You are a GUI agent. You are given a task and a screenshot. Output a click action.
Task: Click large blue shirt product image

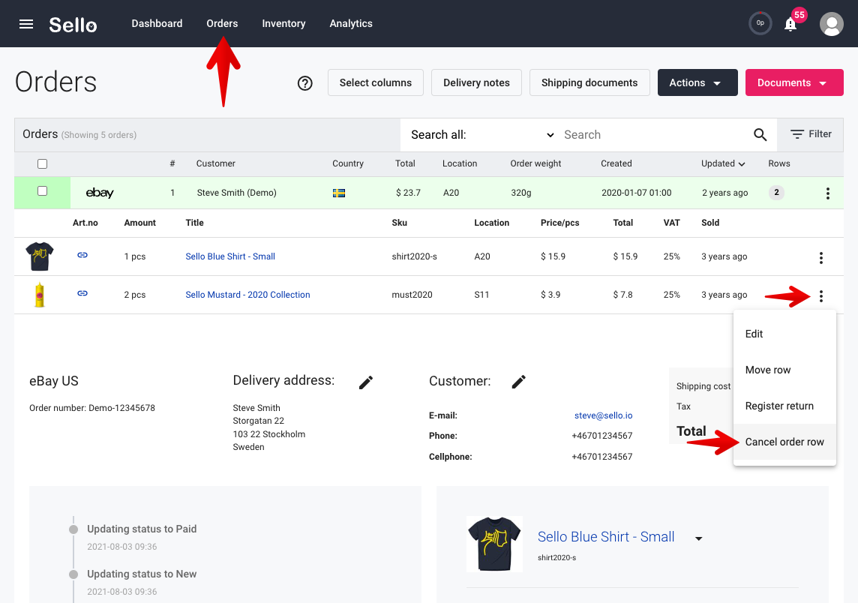pyautogui.click(x=494, y=544)
